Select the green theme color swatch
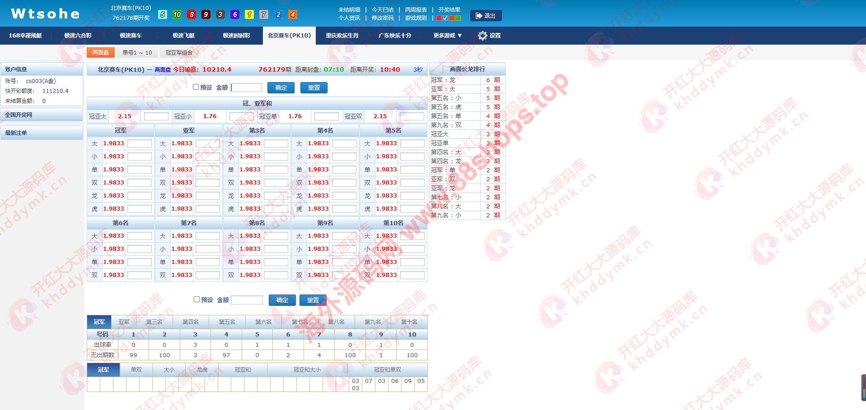 pos(458,18)
